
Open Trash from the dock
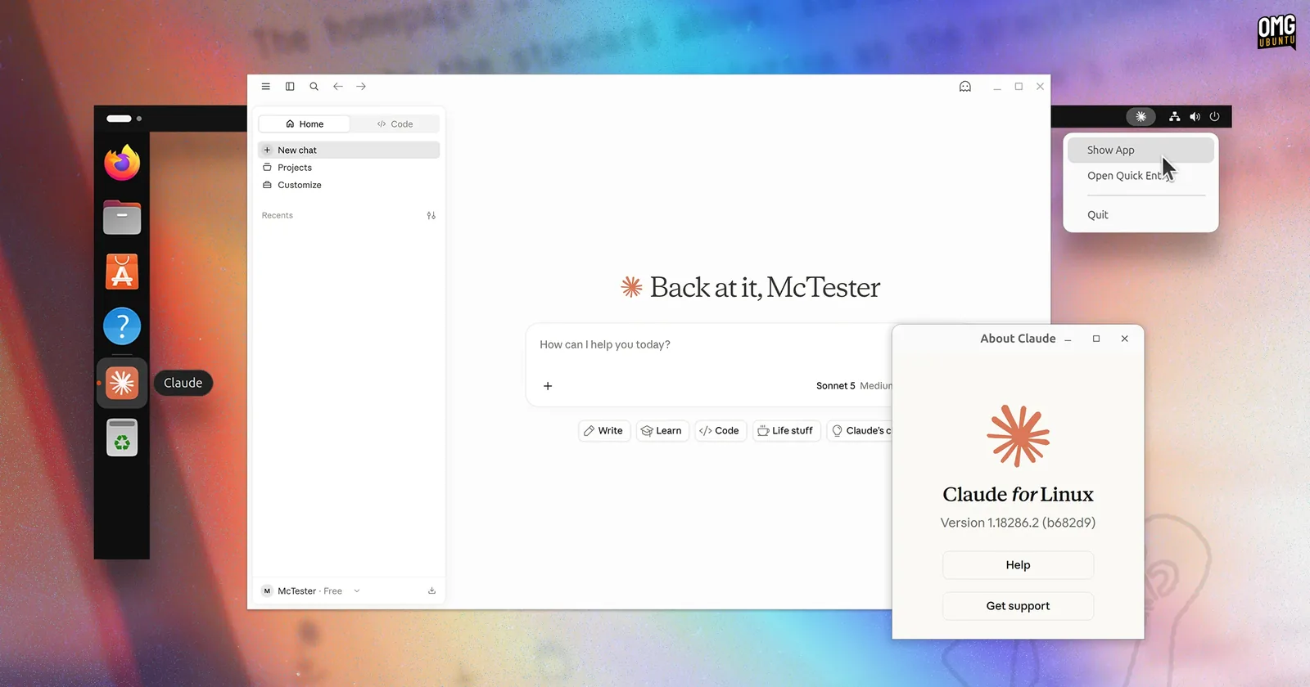coord(122,438)
